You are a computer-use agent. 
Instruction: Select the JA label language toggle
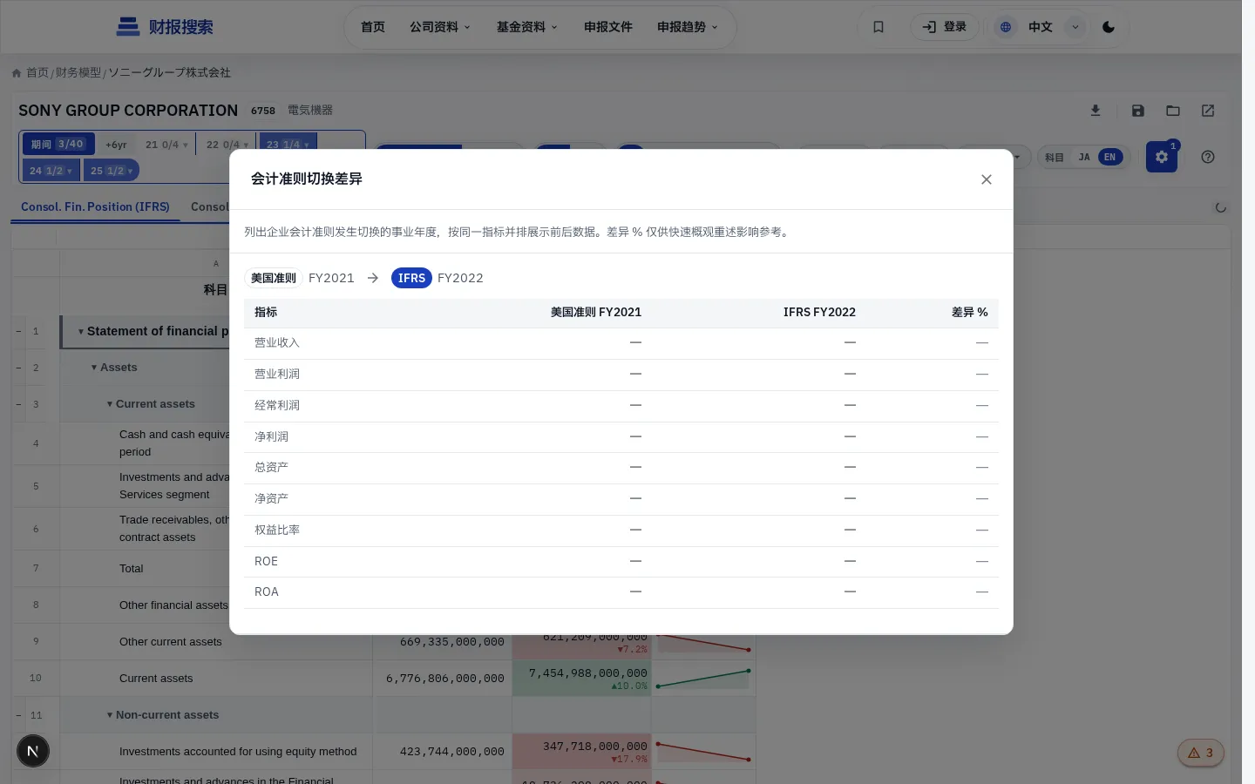1084,158
